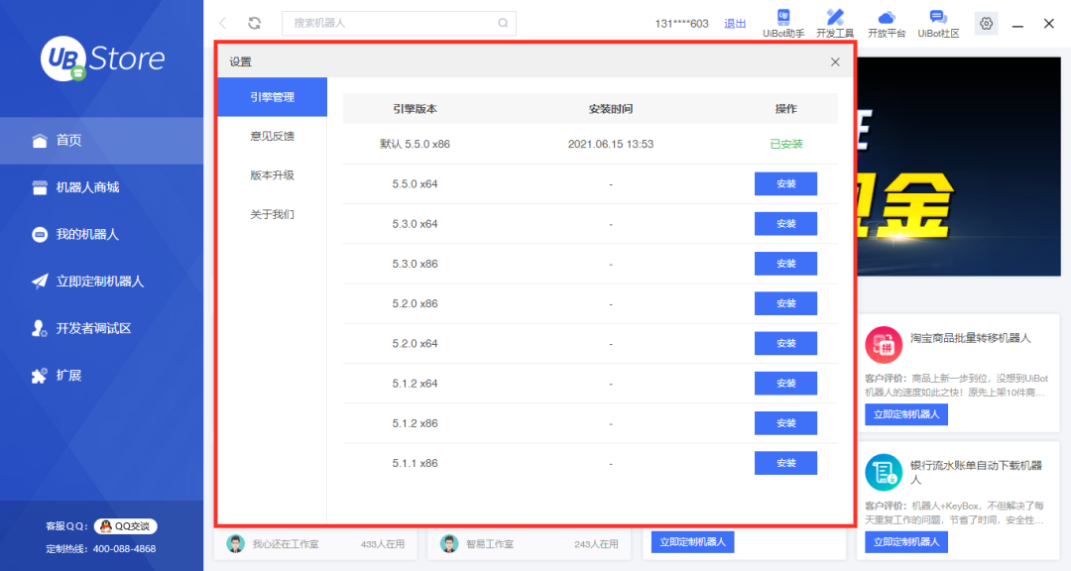Install engine 5.2.0 x86
The height and width of the screenshot is (571, 1071).
point(785,303)
